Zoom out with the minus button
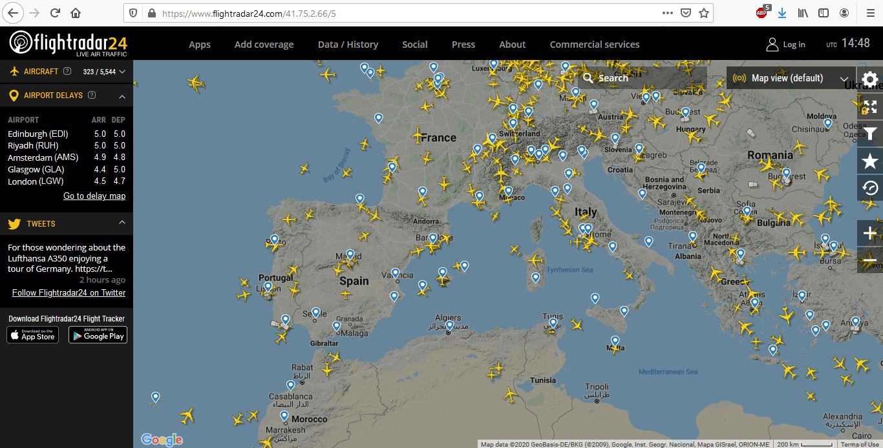The image size is (883, 448). [870, 260]
